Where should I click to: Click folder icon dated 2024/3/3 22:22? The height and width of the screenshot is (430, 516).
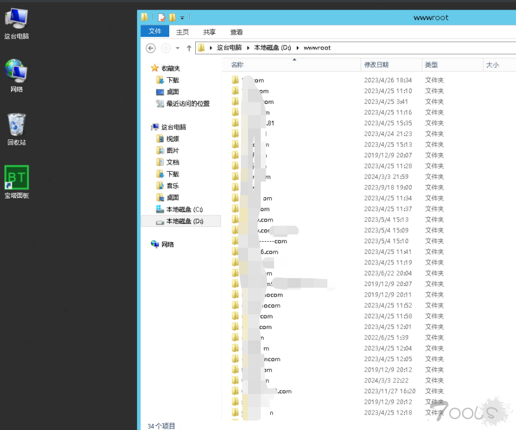tap(235, 380)
